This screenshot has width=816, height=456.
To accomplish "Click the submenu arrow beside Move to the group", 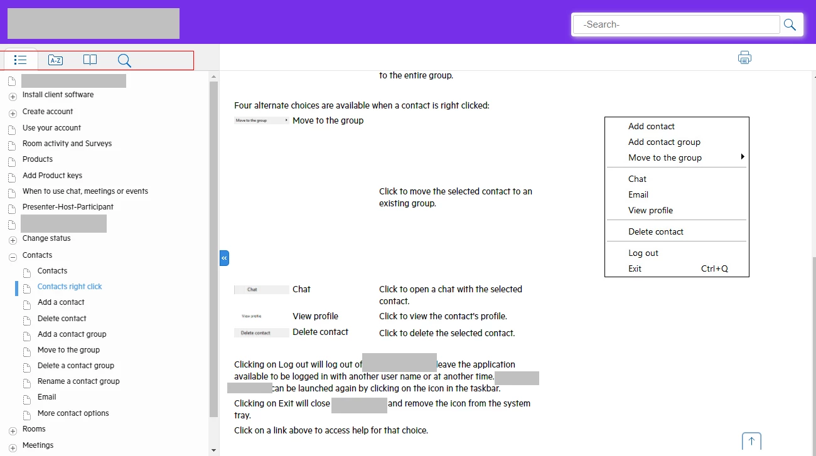I will click(x=743, y=157).
